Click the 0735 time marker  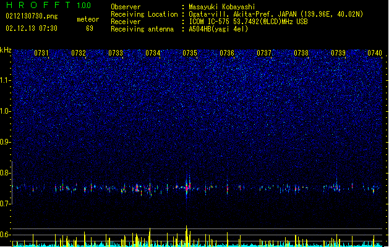tap(190, 53)
